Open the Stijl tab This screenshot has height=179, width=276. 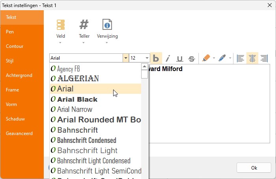(x=22, y=61)
